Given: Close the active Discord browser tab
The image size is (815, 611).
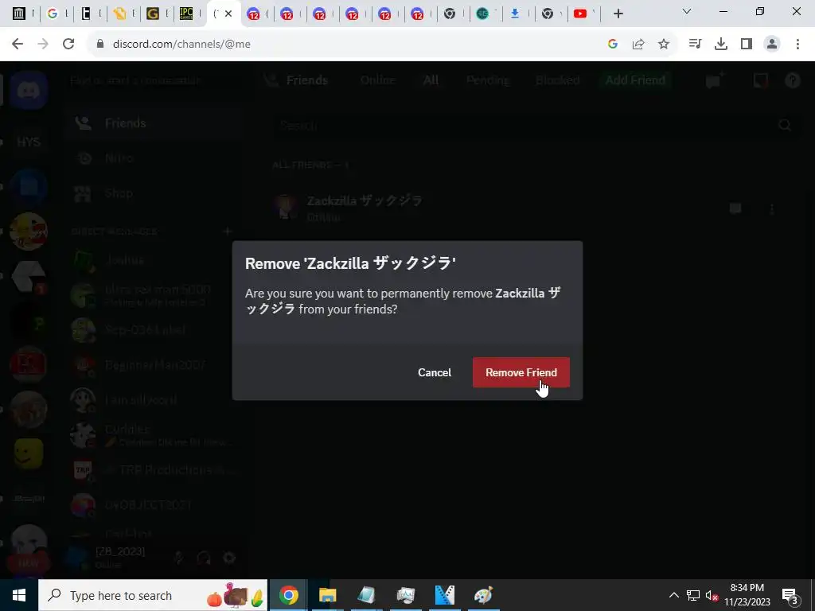Looking at the screenshot, I should (x=228, y=14).
